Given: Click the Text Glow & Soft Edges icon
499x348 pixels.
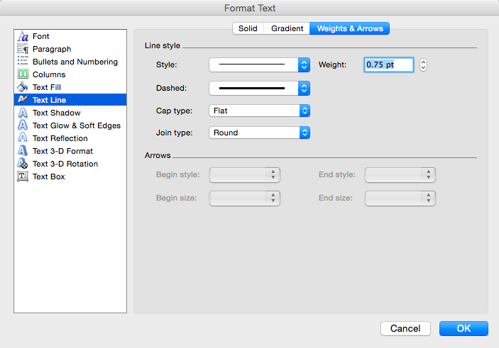Looking at the screenshot, I should [23, 125].
